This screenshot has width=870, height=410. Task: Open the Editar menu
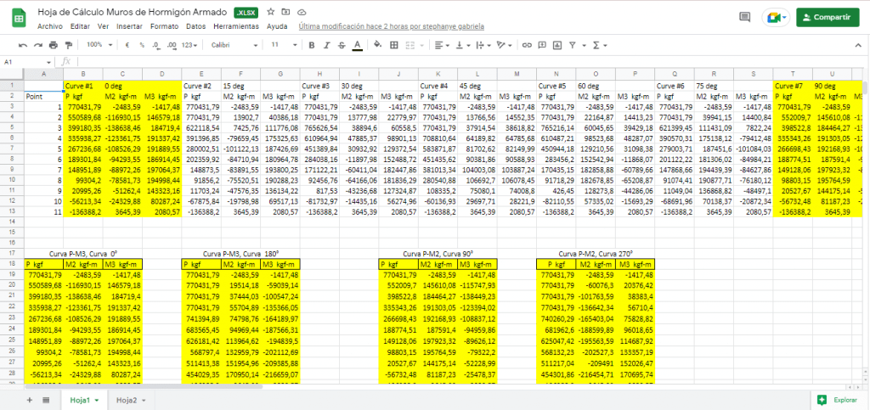click(x=81, y=26)
